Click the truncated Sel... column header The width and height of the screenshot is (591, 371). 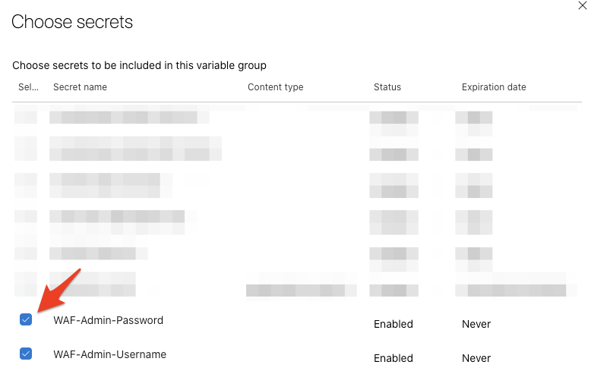28,87
